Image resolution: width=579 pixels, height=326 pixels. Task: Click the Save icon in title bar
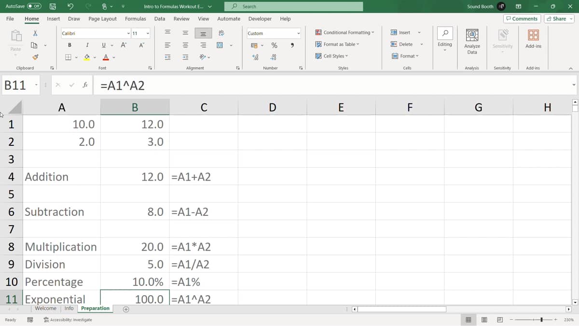coord(53,6)
